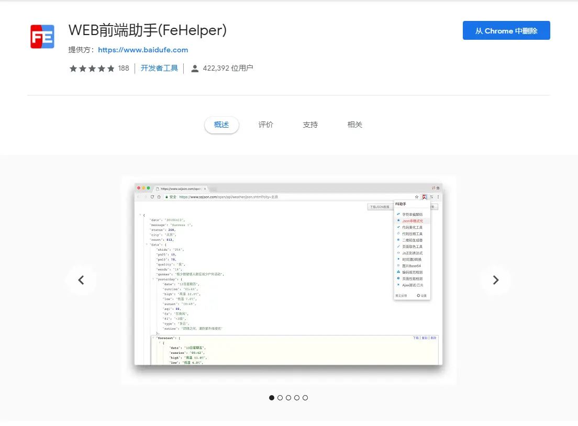Click the five-star rating icons

92,68
